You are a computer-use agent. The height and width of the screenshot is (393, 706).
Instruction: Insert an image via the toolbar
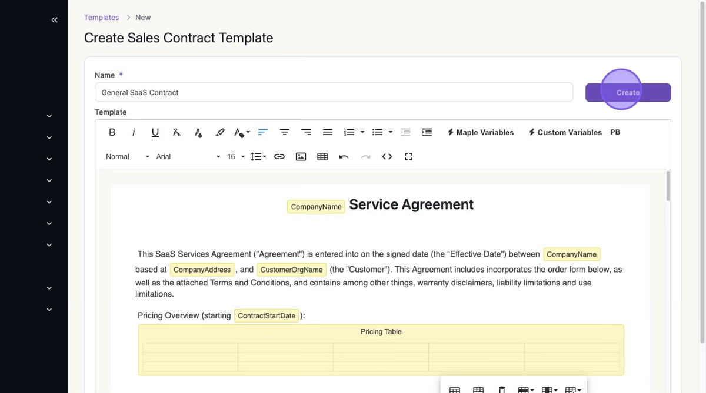(301, 157)
